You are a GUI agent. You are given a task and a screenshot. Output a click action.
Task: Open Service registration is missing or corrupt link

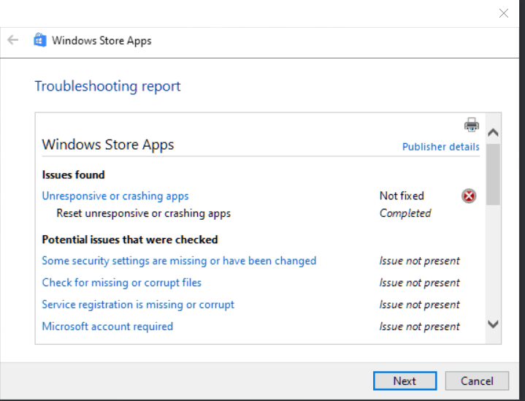click(x=138, y=305)
